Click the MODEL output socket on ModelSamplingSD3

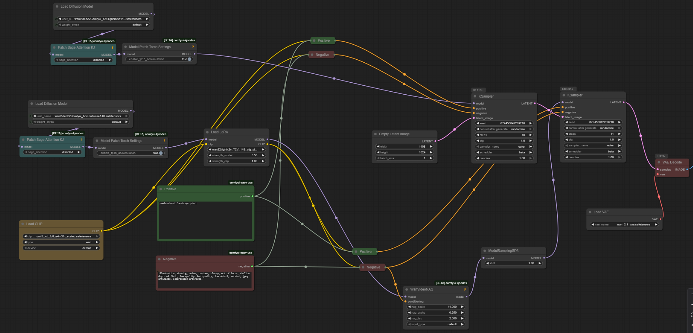544,258
